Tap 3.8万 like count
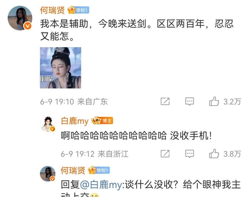 (232, 154)
